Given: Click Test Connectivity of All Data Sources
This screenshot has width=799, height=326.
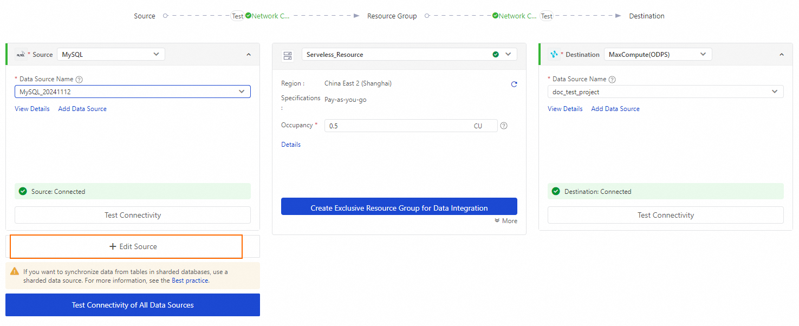Looking at the screenshot, I should tap(133, 305).
